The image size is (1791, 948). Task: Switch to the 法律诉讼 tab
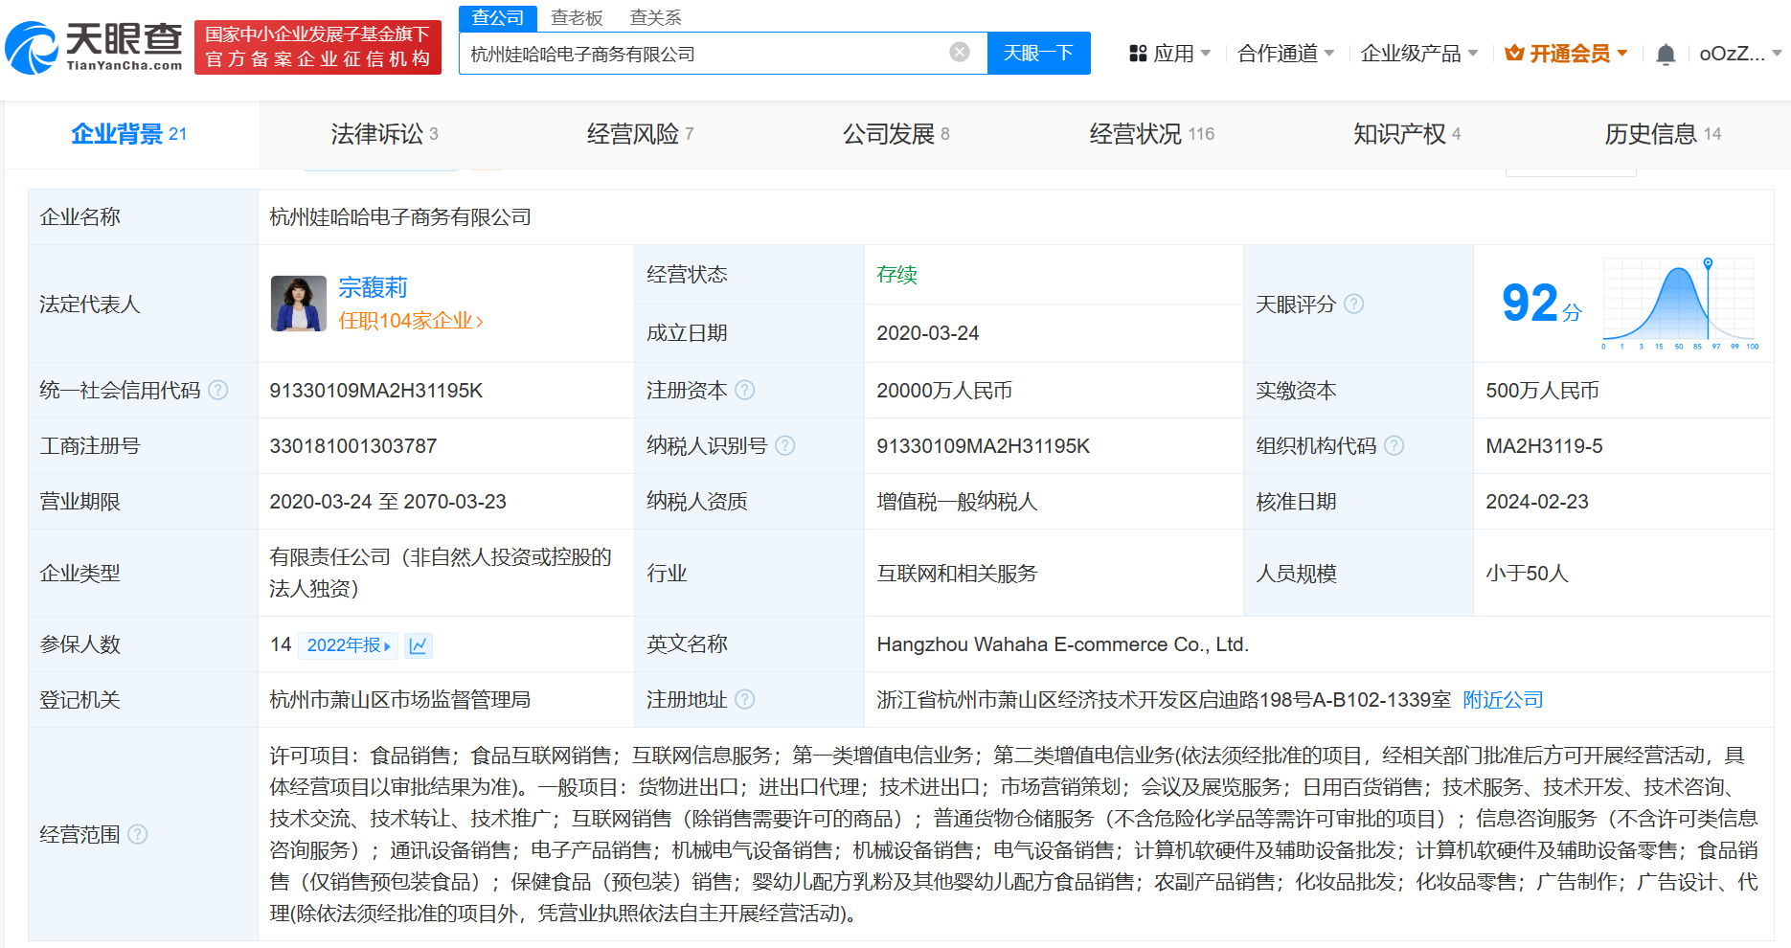(x=384, y=134)
